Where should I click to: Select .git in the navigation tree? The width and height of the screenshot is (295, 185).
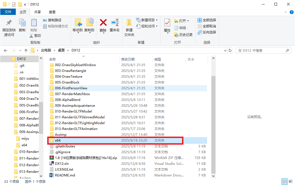tap(22, 66)
